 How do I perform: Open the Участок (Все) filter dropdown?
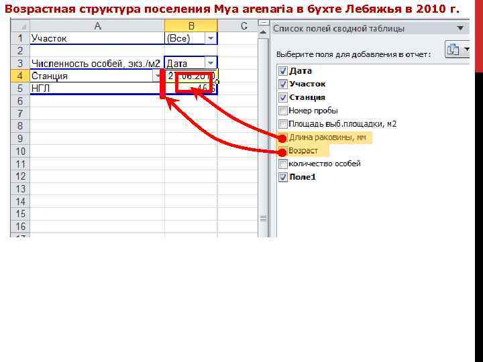[211, 38]
